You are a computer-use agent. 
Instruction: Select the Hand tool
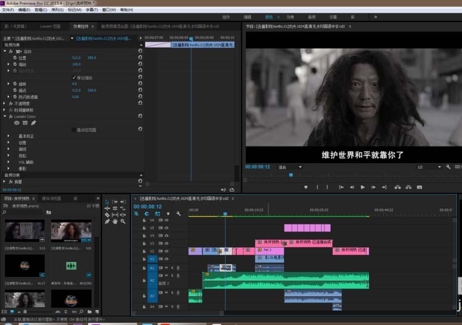(x=115, y=221)
